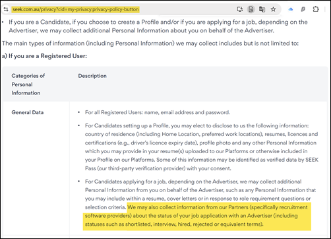Click 'a) If you are a Registered User:' heading
The height and width of the screenshot is (239, 331).
[44, 56]
